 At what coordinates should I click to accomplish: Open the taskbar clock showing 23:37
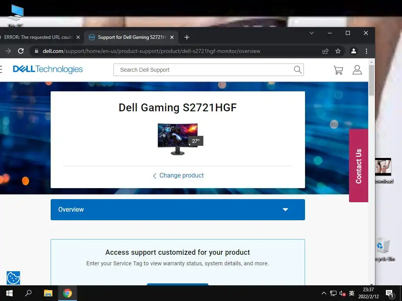pyautogui.click(x=368, y=293)
